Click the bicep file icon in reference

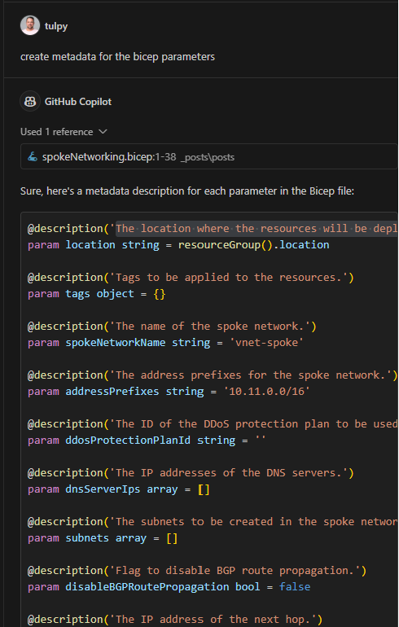click(x=33, y=156)
